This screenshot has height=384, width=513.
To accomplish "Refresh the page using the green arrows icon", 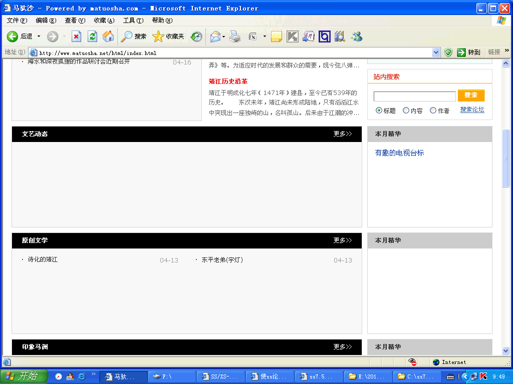I will 93,36.
